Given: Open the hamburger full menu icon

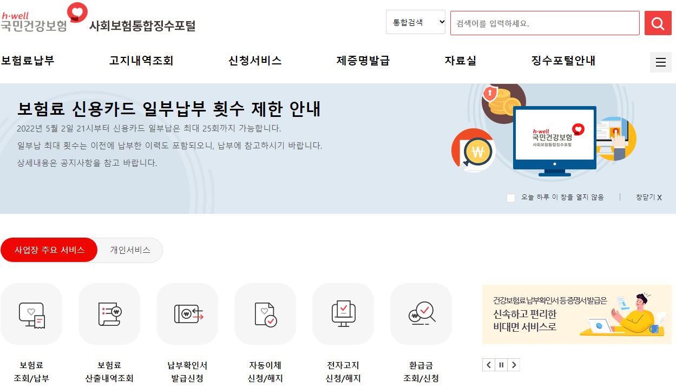Looking at the screenshot, I should click(661, 62).
